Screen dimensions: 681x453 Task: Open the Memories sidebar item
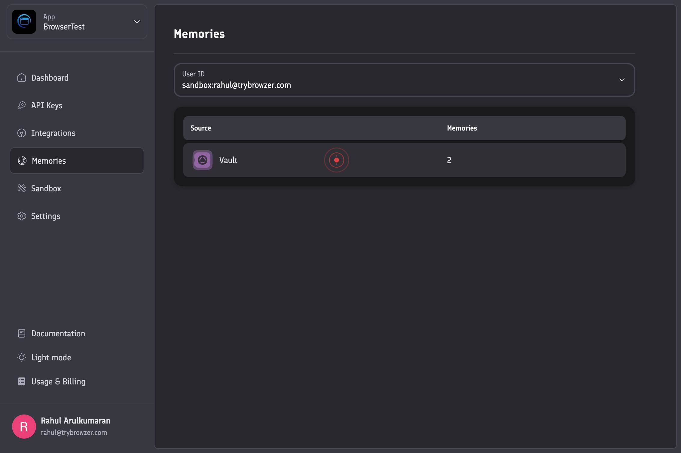tap(77, 161)
